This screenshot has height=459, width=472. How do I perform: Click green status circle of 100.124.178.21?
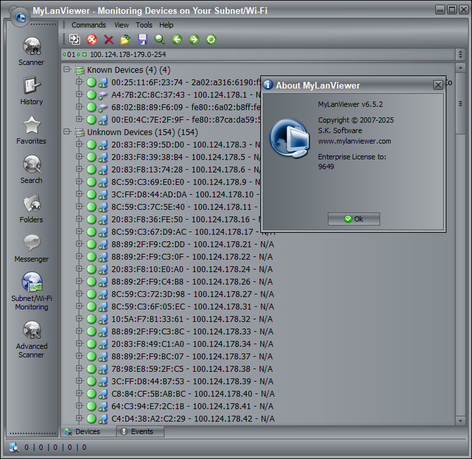[91, 245]
